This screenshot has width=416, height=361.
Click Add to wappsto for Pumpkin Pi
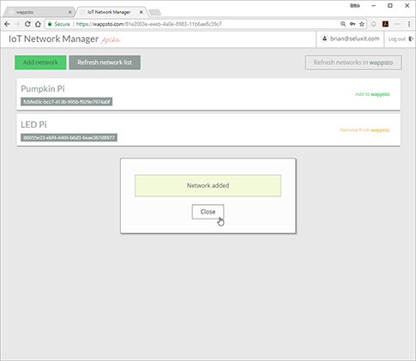point(372,94)
